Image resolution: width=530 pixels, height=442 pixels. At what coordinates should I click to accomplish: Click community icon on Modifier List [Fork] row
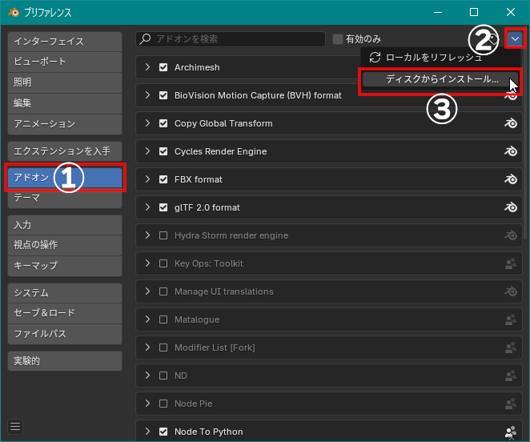tap(511, 348)
